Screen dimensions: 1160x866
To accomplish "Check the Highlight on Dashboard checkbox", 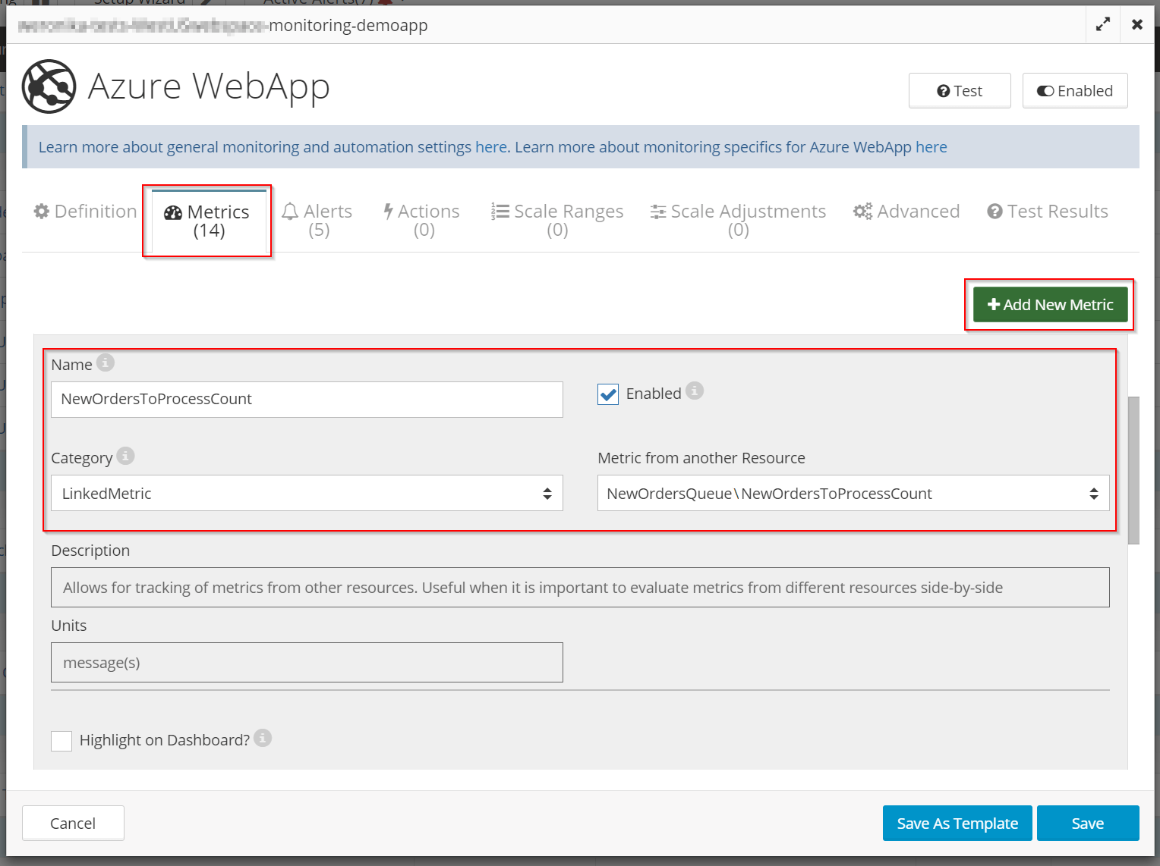I will [x=61, y=741].
